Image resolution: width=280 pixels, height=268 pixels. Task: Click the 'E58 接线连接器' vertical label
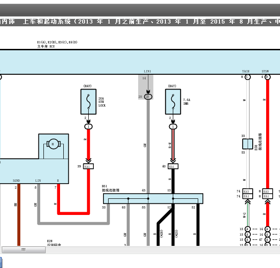click(258, 142)
